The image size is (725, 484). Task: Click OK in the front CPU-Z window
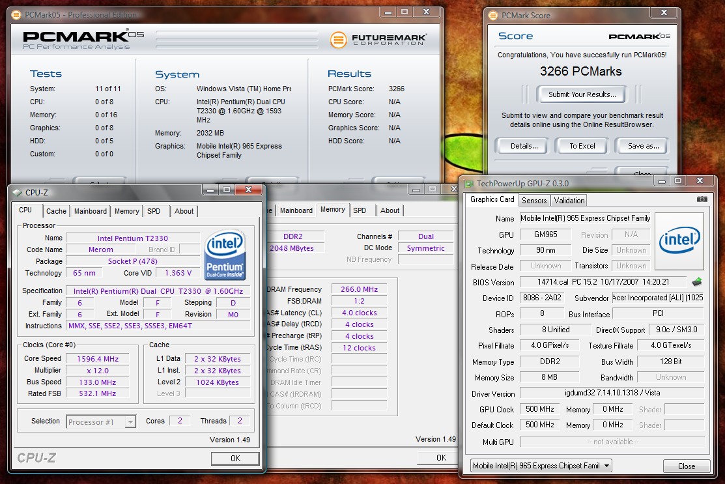[x=235, y=458]
